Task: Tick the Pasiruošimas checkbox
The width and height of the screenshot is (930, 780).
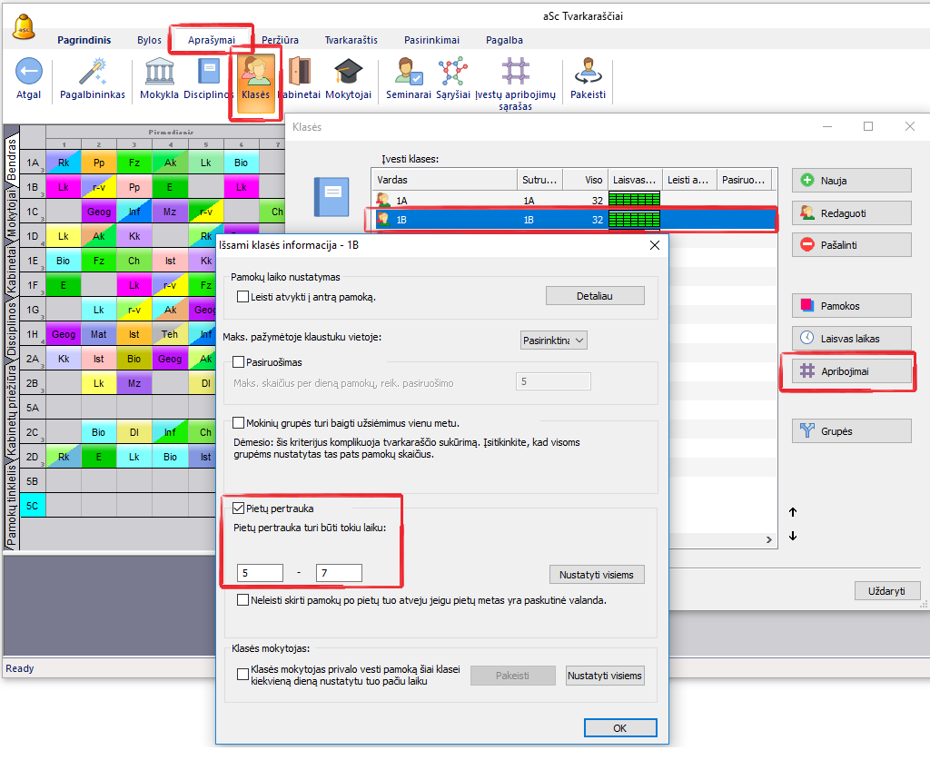Action: click(240, 362)
